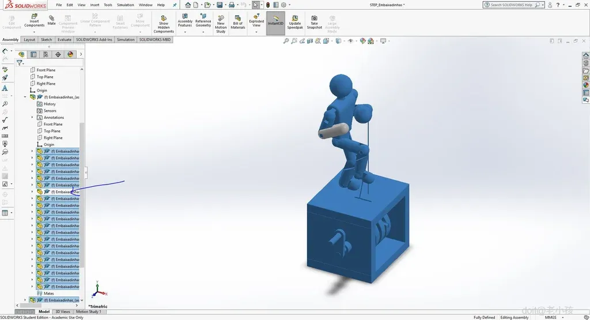The height and width of the screenshot is (320, 590).
Task: Click the Save icon
Action: pyautogui.click(x=220, y=5)
